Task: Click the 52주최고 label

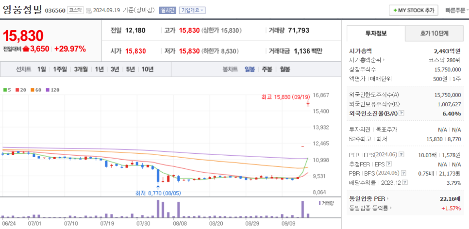Action: (360, 139)
